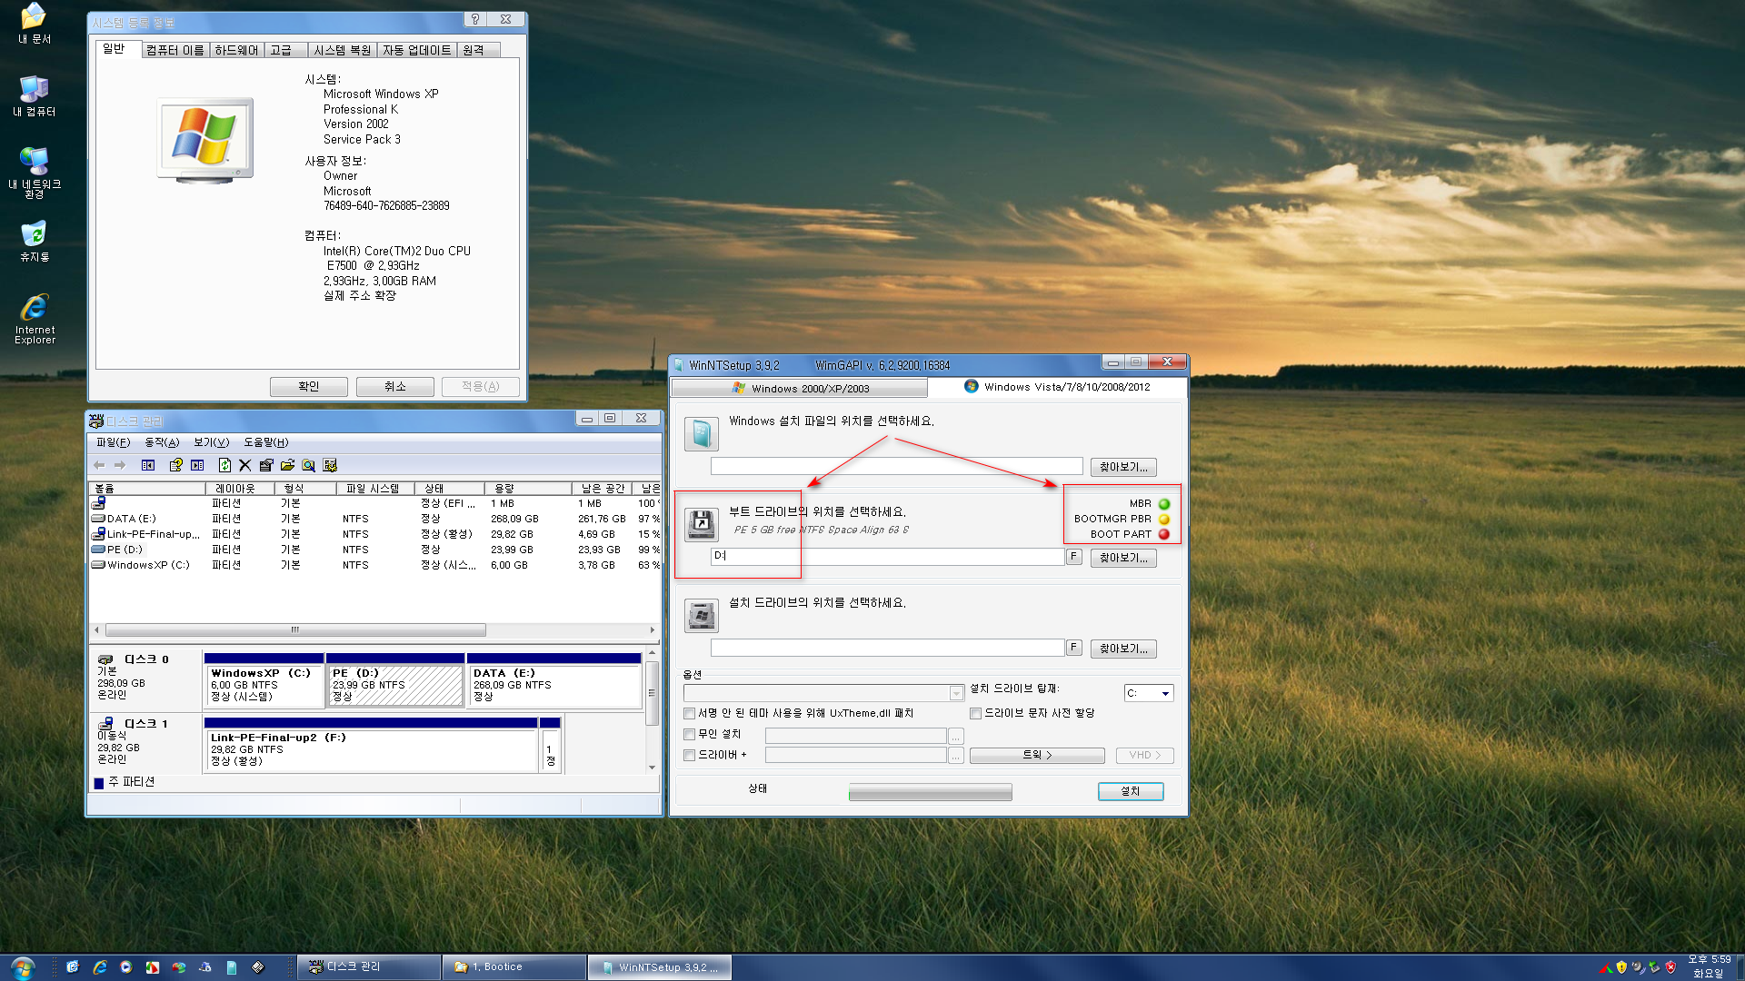Screen dimensions: 1745x981
Task: Click the open folder icon in Disk Management toolbar
Action: coord(287,465)
